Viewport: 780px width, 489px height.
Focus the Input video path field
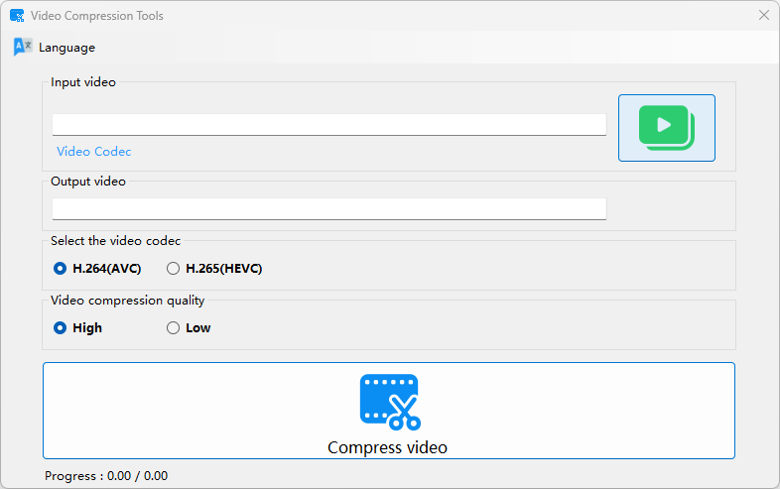pyautogui.click(x=329, y=124)
